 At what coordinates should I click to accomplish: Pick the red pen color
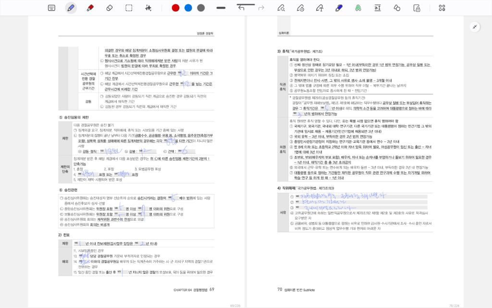click(175, 8)
